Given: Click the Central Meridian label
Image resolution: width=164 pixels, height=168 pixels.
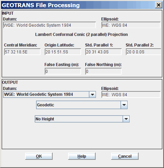Looking at the screenshot, I should (21, 45).
